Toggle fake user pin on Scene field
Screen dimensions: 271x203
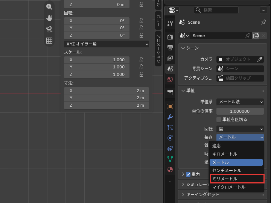[x=248, y=36]
